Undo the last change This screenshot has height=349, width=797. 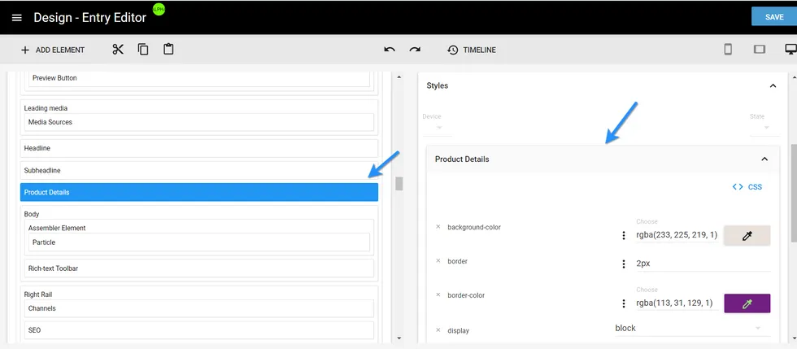click(x=390, y=50)
